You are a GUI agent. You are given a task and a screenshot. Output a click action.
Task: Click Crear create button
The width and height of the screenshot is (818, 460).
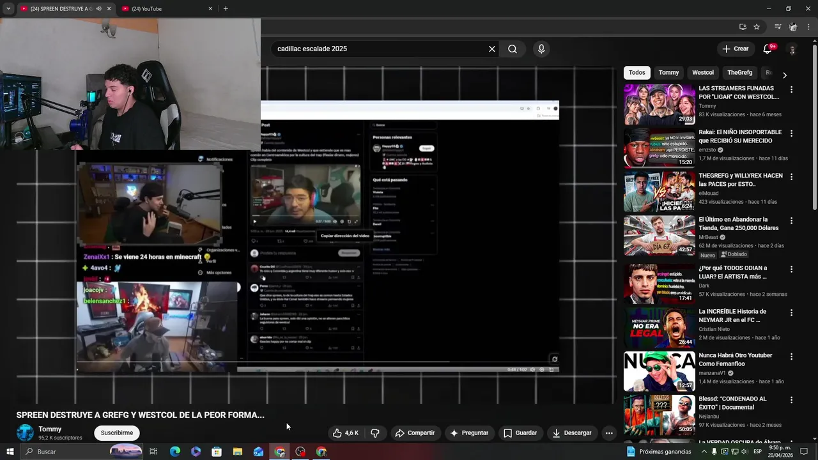[x=735, y=49]
